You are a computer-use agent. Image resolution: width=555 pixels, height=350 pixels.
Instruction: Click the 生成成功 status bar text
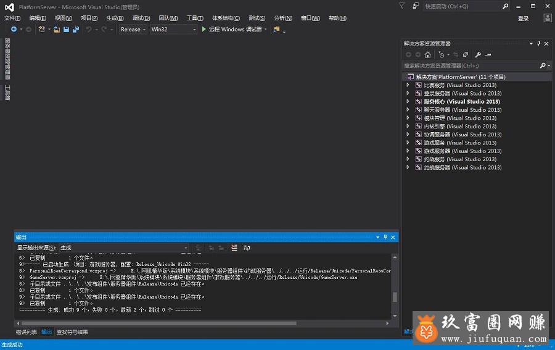[x=12, y=344]
